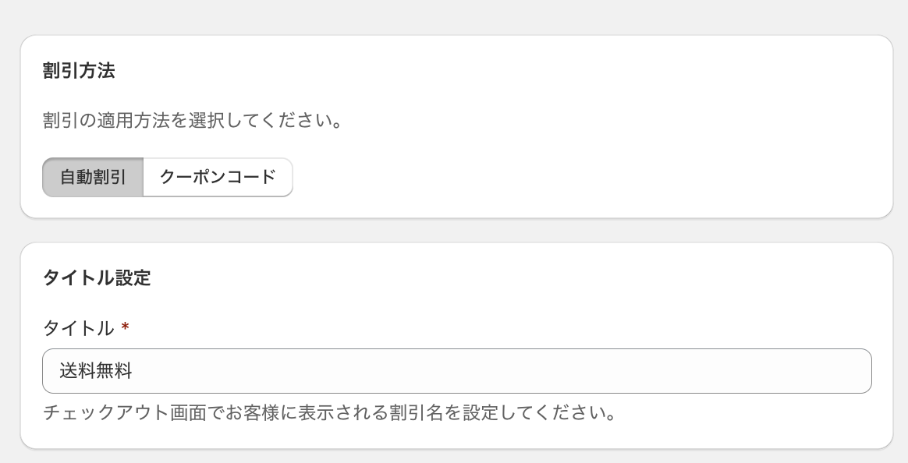The height and width of the screenshot is (463, 908).
Task: Select the 自動割引 discount method
Action: 93,177
